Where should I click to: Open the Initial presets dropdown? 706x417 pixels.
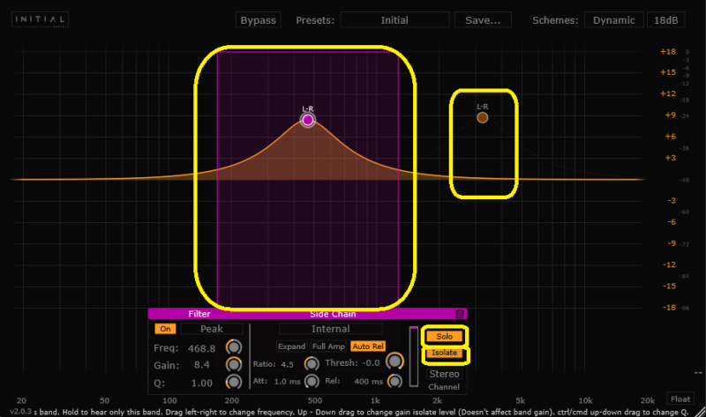pos(394,19)
